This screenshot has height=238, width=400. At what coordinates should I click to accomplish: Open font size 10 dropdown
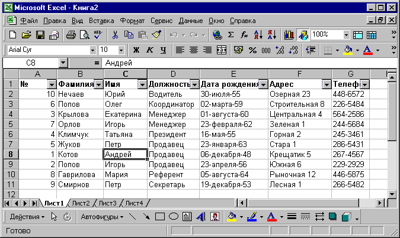click(121, 50)
